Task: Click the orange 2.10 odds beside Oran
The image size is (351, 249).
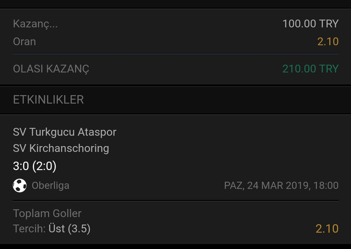Action: click(x=328, y=42)
